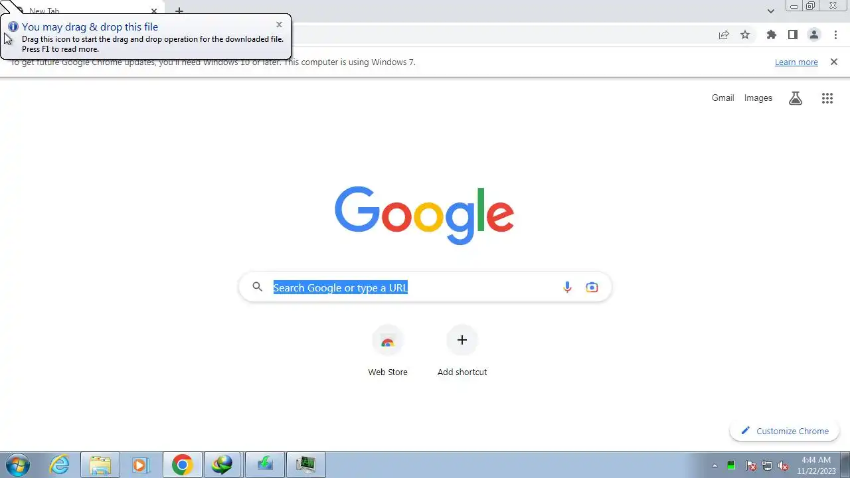The width and height of the screenshot is (850, 478).
Task: Open the monitor app in taskbar
Action: click(x=305, y=465)
